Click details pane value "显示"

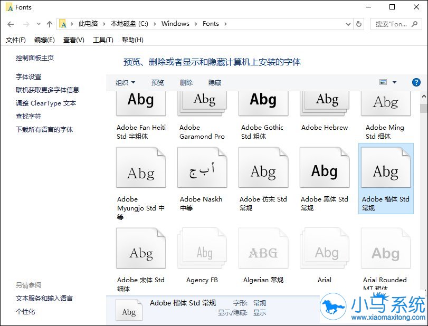pos(260,313)
